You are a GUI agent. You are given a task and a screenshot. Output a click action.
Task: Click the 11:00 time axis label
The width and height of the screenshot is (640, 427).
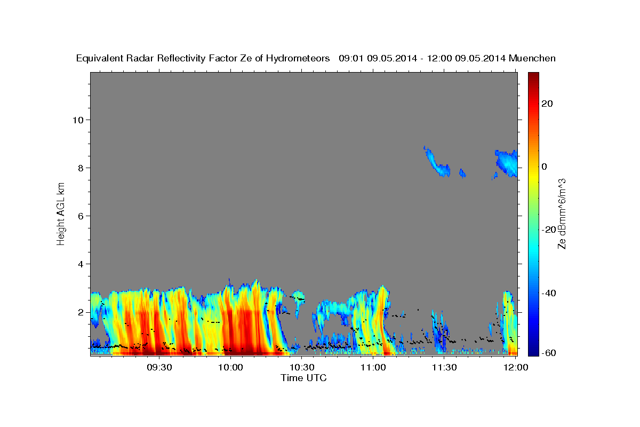(x=373, y=367)
